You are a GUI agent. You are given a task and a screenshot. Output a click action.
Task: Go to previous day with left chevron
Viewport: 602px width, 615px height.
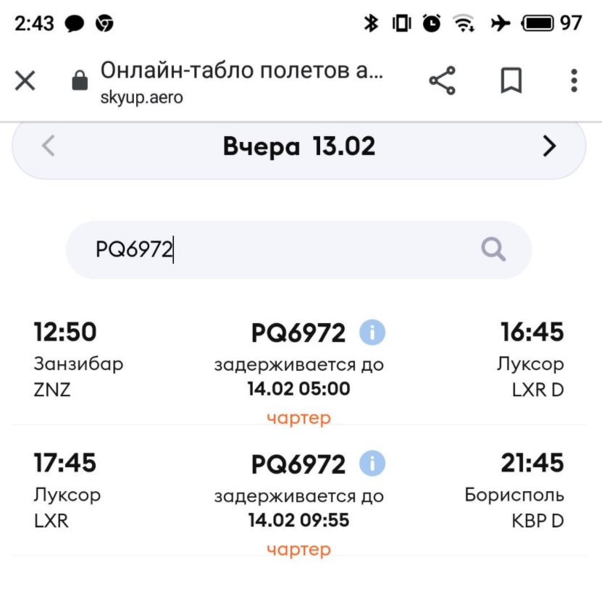49,146
